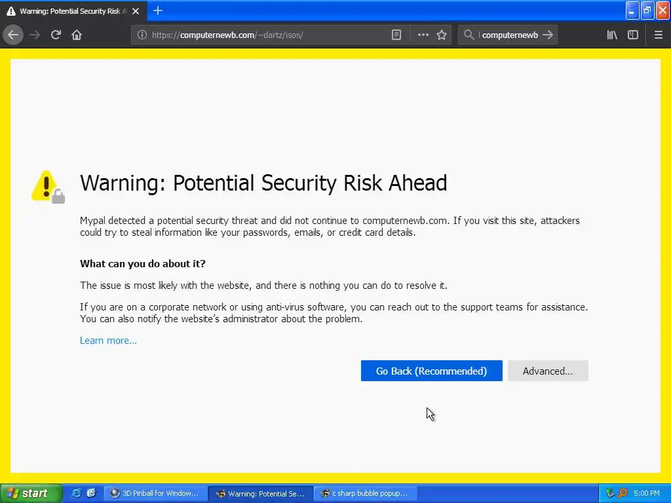Image resolution: width=671 pixels, height=503 pixels.
Task: Show sidebars icon in toolbar
Action: tap(633, 35)
